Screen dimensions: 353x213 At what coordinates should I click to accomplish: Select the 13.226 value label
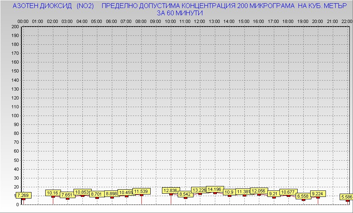[200, 190]
